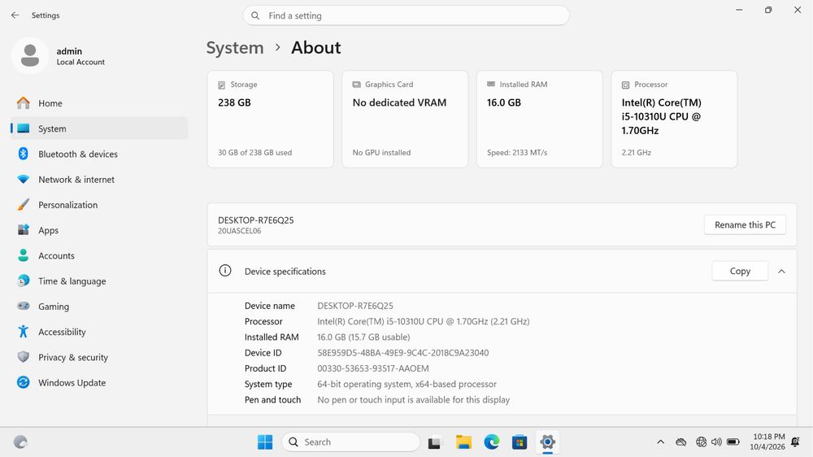This screenshot has height=457, width=813.
Task: Click the 20UASCEL06 model text
Action: point(240,231)
